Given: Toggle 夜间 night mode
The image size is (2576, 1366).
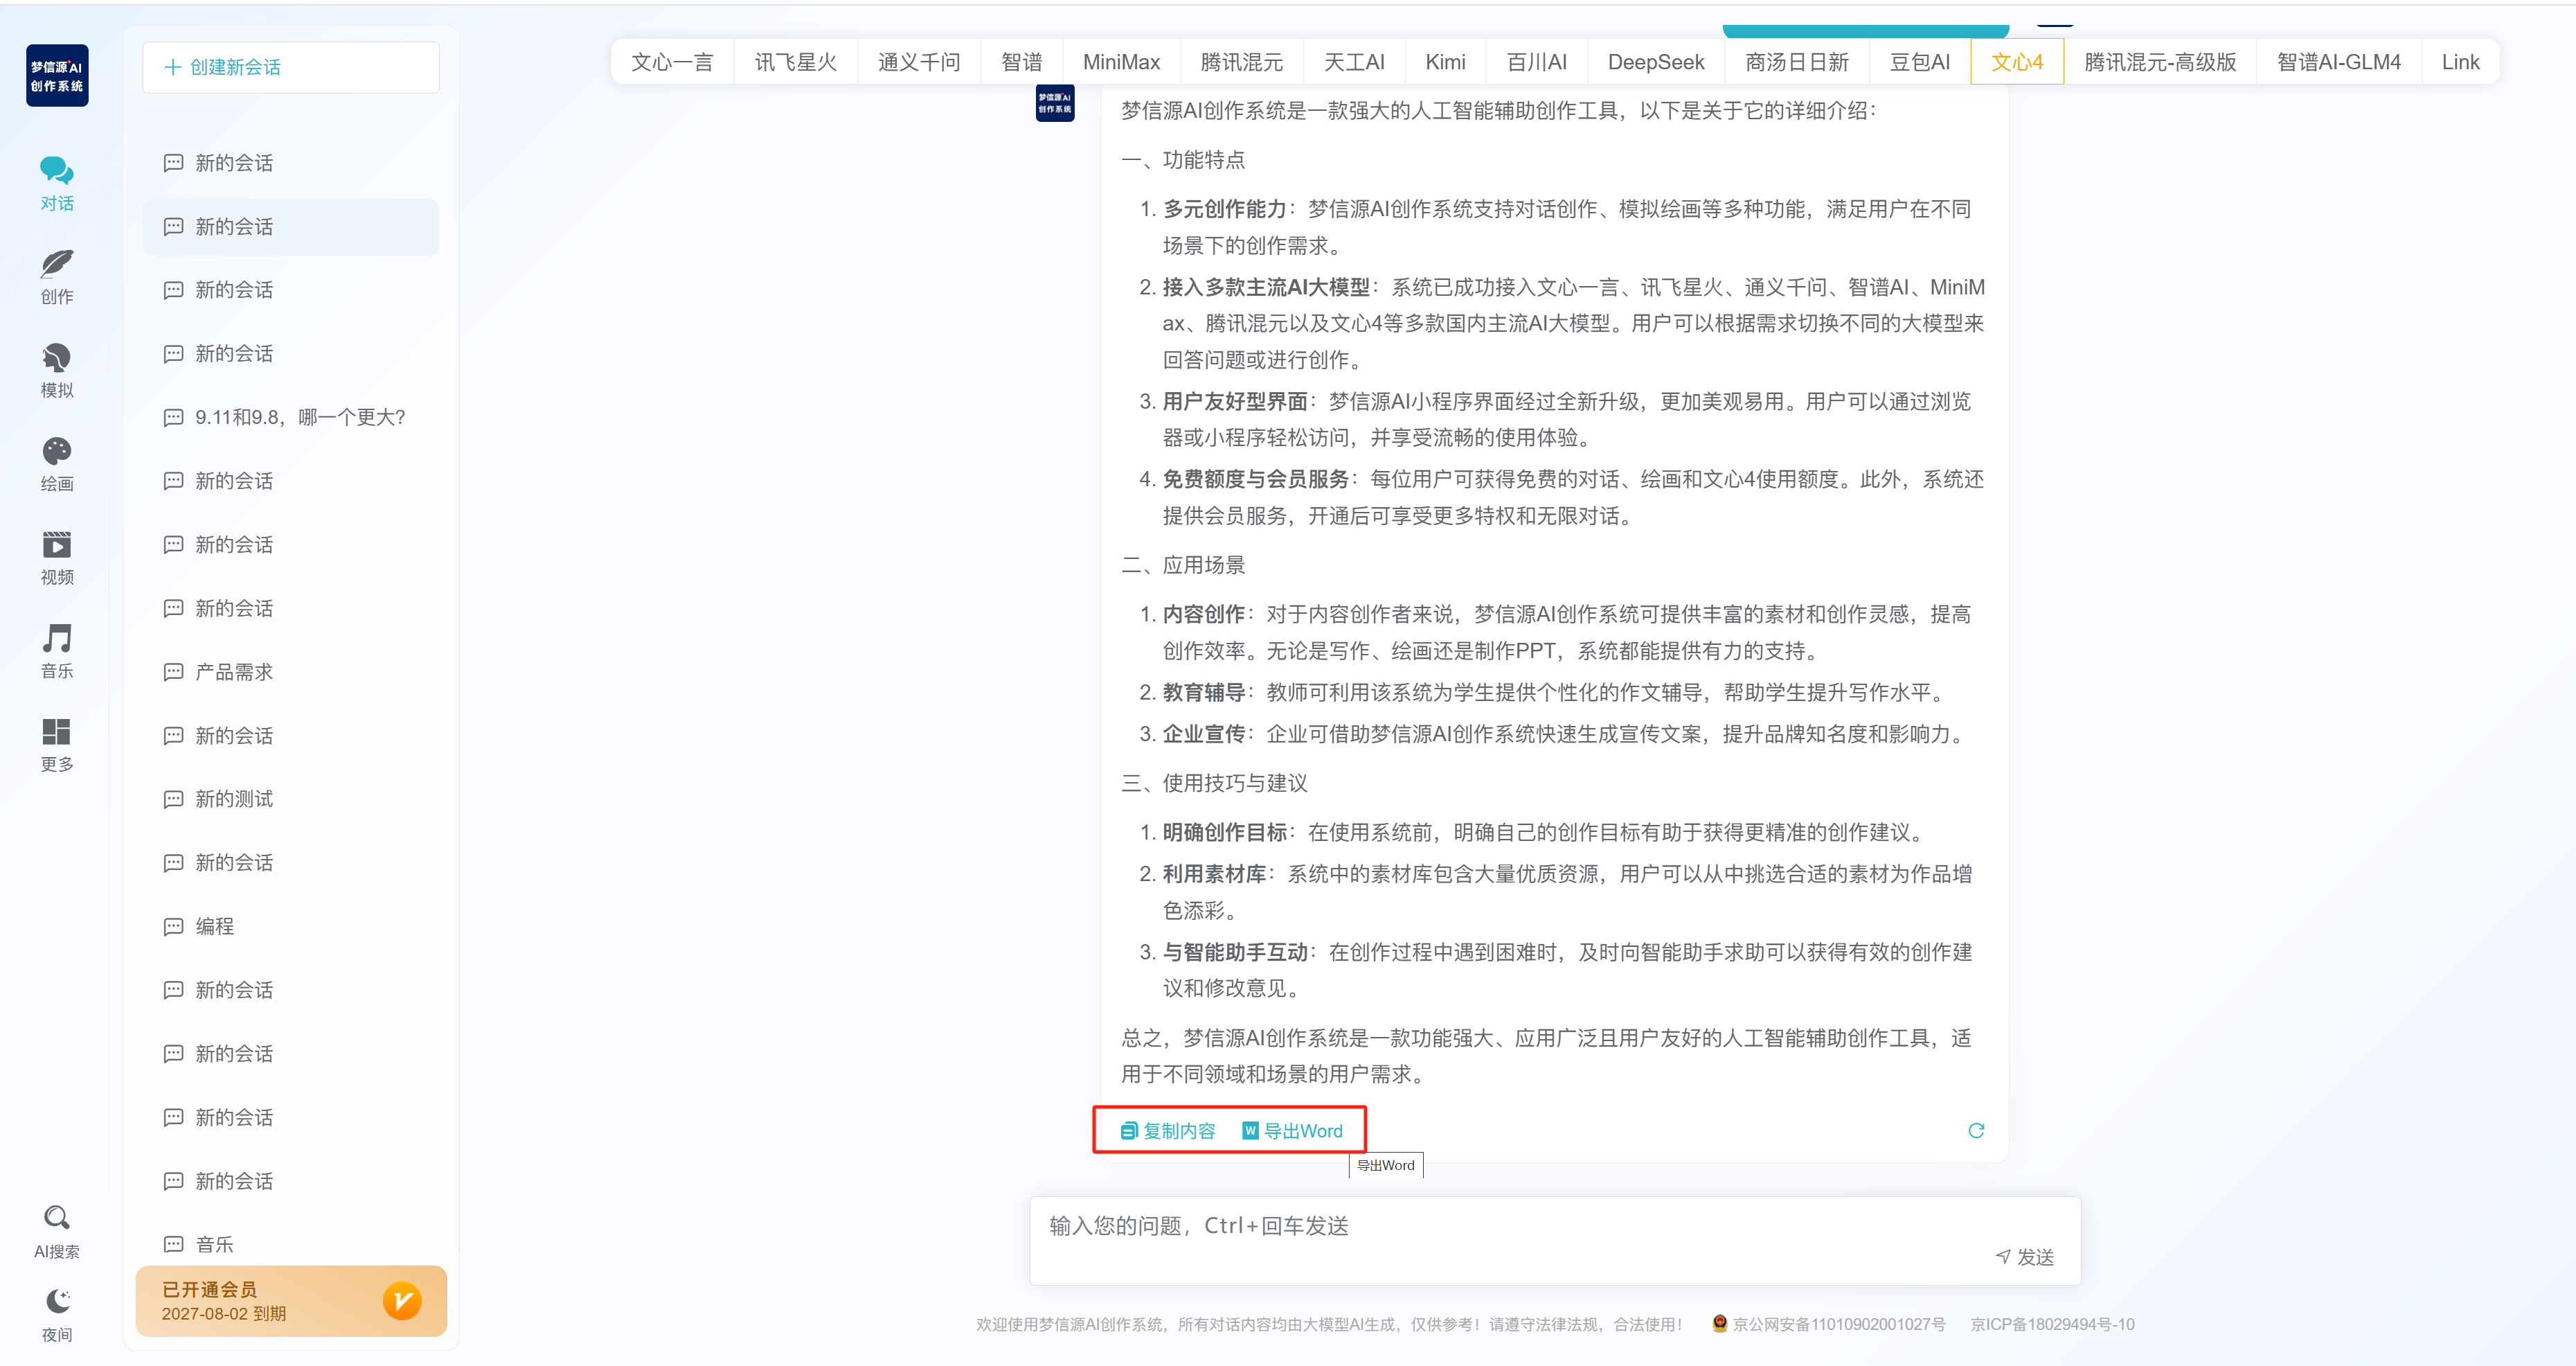Looking at the screenshot, I should point(57,1302).
